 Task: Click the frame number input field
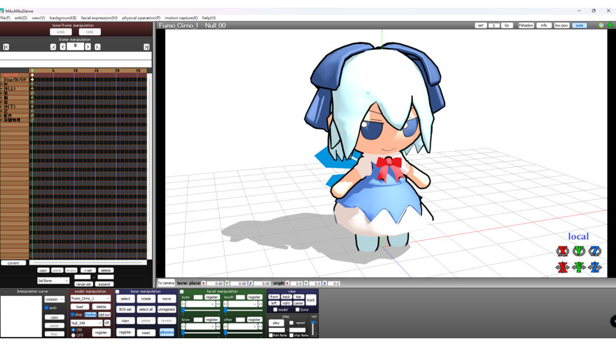click(75, 46)
